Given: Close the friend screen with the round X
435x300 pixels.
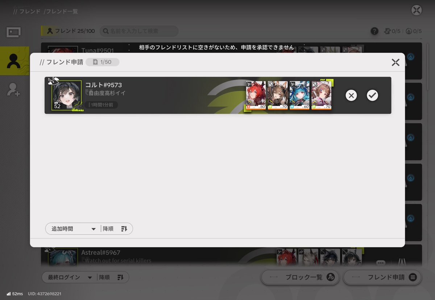Looking at the screenshot, I should [x=417, y=10].
